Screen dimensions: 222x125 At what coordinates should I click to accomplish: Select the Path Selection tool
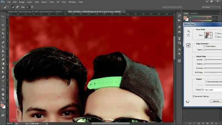(x=3, y=85)
